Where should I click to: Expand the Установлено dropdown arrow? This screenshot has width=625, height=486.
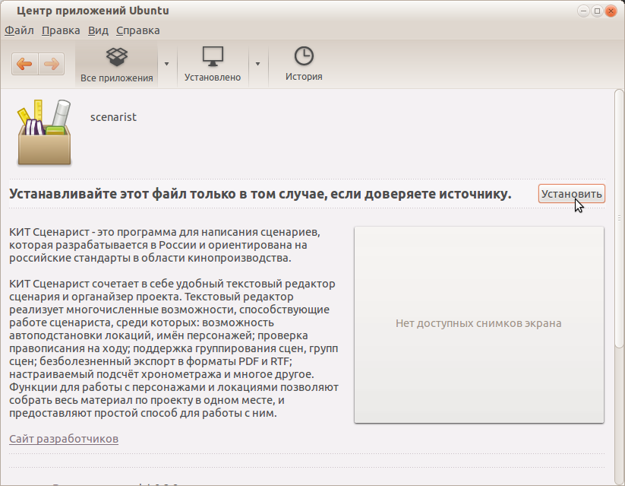[258, 64]
